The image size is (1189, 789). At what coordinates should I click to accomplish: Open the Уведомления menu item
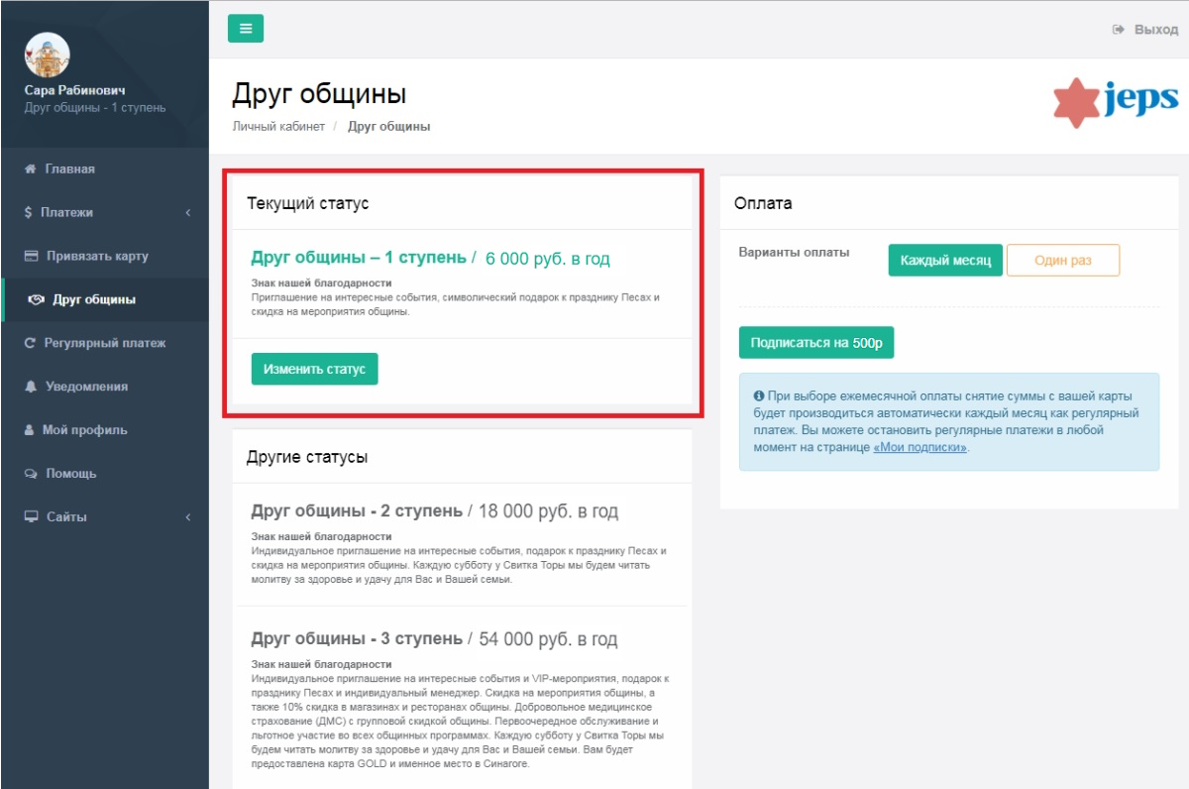point(86,387)
